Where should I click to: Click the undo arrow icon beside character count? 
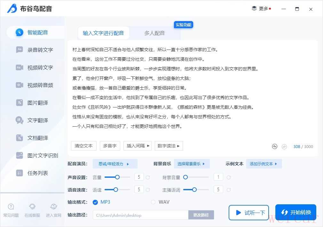(x=274, y=146)
